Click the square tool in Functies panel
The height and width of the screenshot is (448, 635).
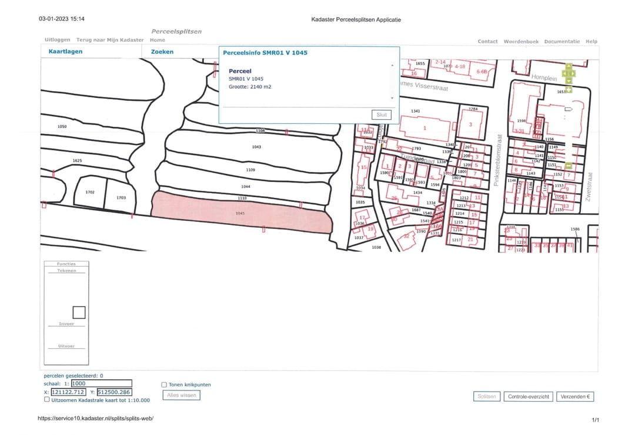coord(79,312)
